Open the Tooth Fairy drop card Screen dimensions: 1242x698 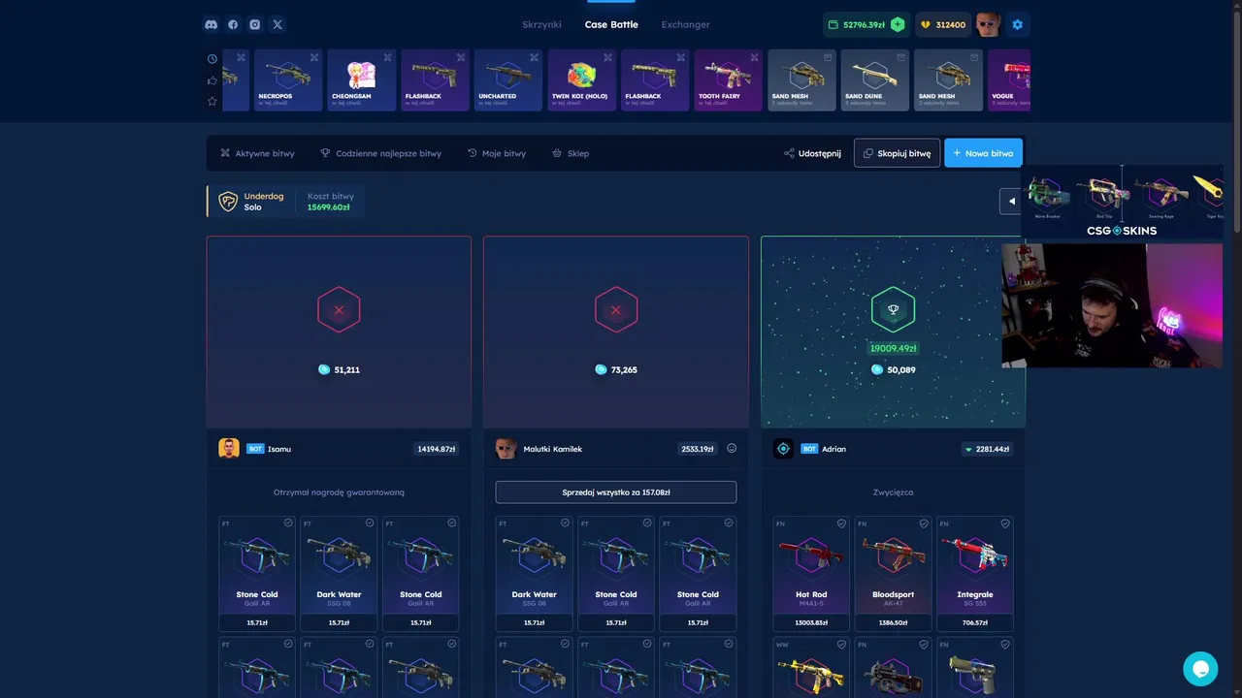click(x=728, y=79)
